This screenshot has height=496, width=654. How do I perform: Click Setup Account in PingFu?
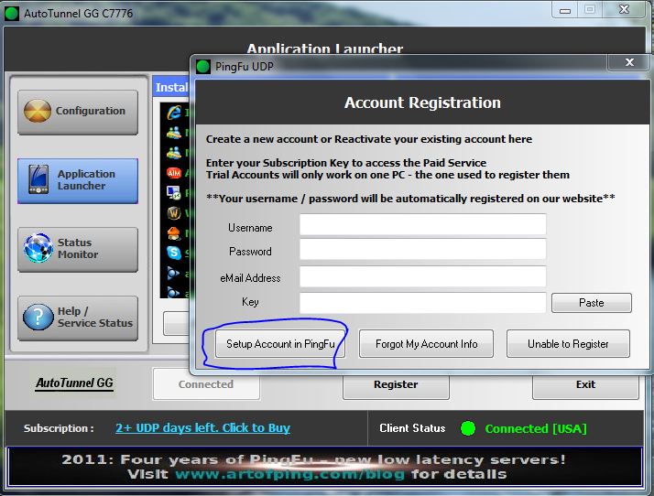pos(280,344)
